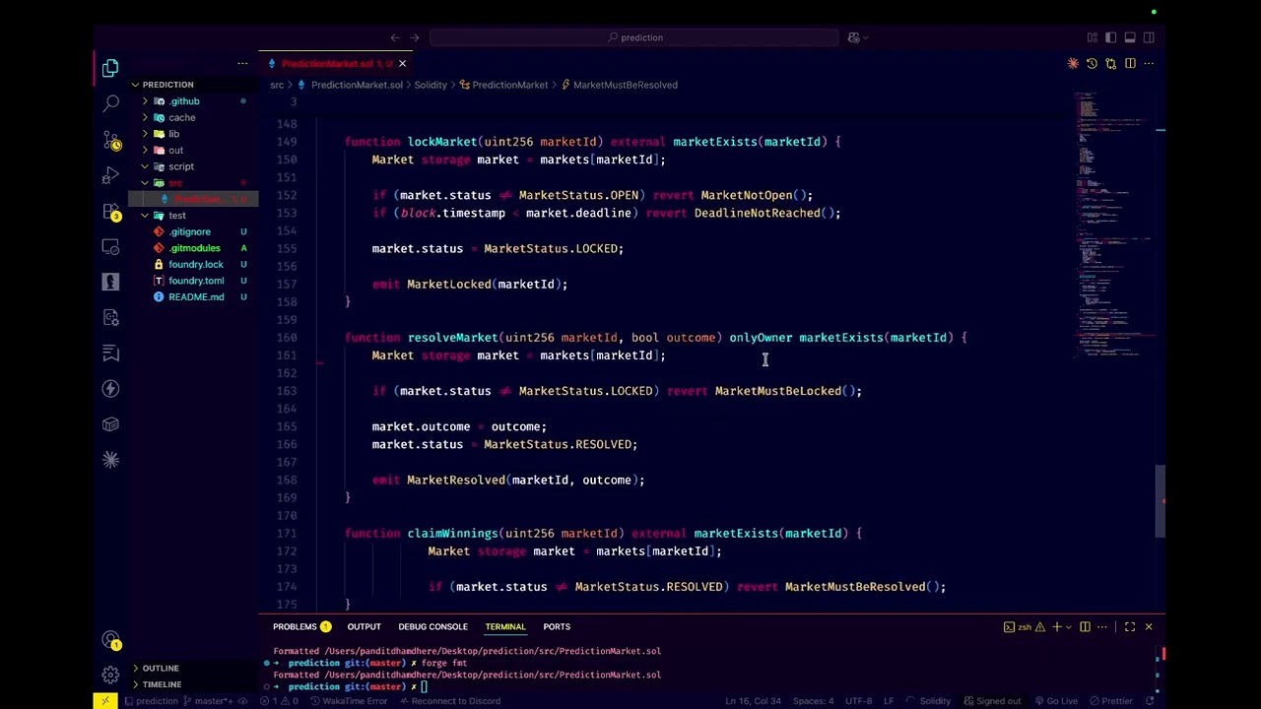Viewport: 1261px width, 709px height.
Task: Open the Run and Debug view
Action: pos(110,175)
